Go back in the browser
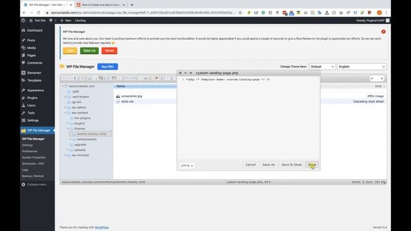 (24, 13)
